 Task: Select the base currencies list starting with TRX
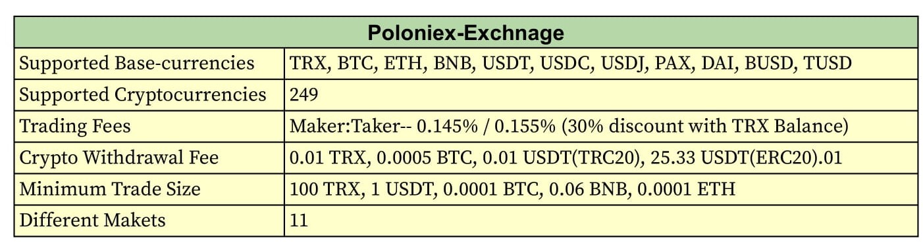[x=601, y=64]
